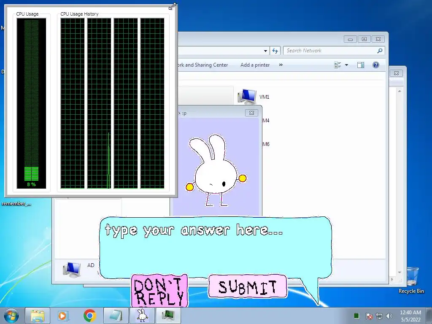The width and height of the screenshot is (432, 324).
Task: Open the volume speaker tray icon
Action: (389, 316)
